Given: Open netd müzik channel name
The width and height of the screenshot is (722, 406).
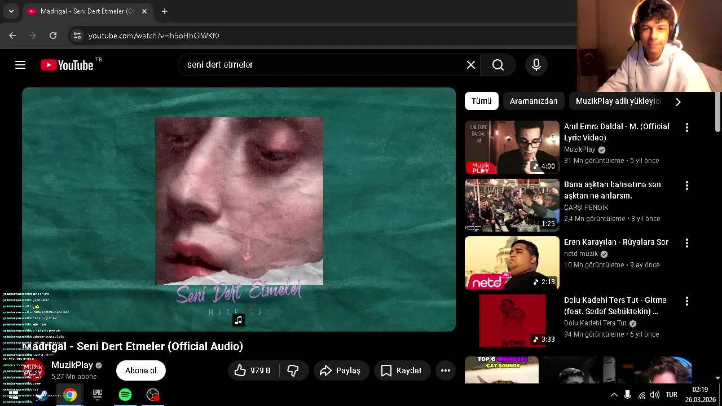Looking at the screenshot, I should click(581, 254).
